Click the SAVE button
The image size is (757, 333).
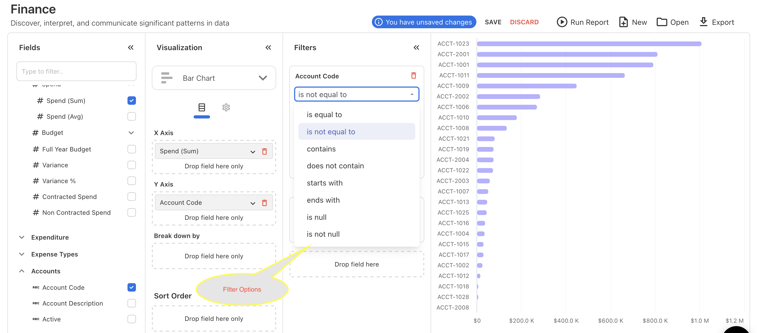pos(493,22)
